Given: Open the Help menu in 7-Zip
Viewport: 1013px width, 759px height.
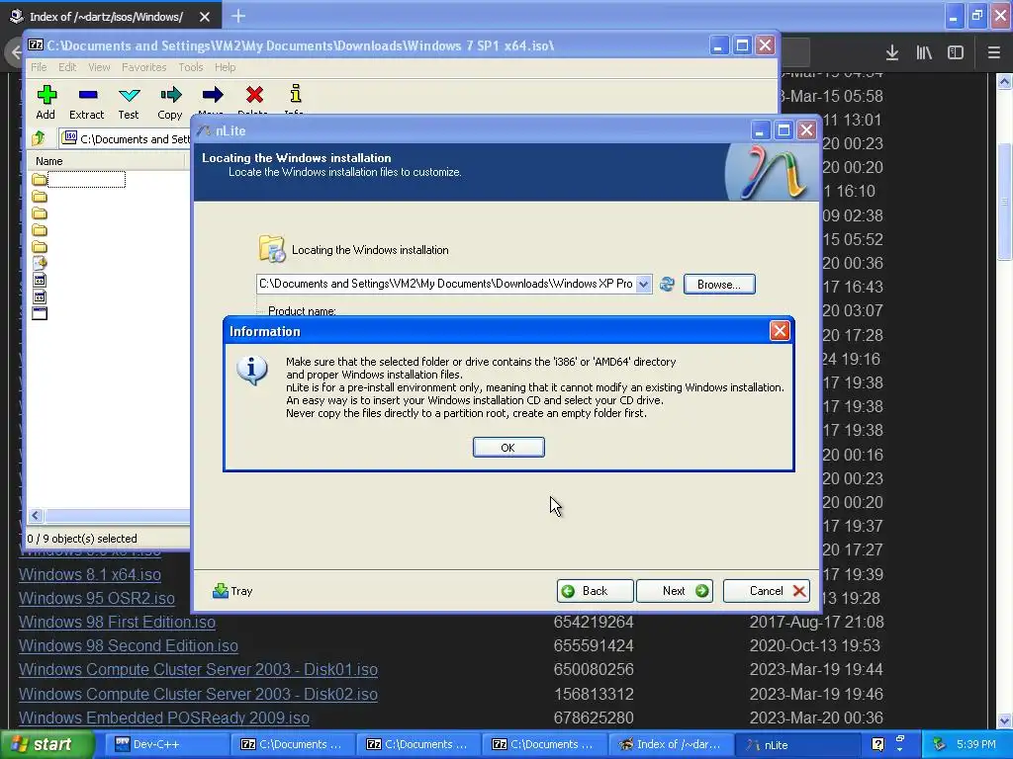Looking at the screenshot, I should pyautogui.click(x=225, y=67).
